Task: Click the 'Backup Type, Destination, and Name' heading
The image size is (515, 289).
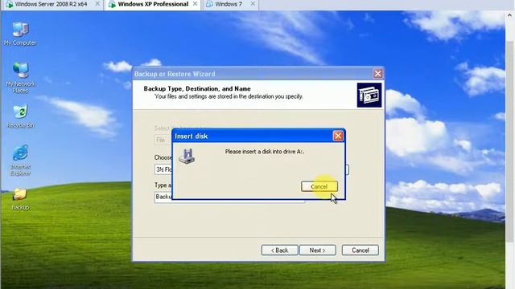Action: click(x=197, y=89)
